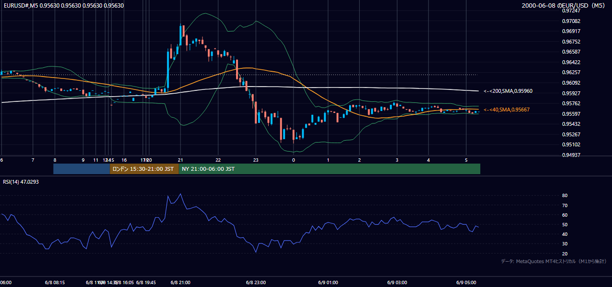This screenshot has width=612, height=287.
Task: Click the 0.97247 price axis label
Action: 571,11
